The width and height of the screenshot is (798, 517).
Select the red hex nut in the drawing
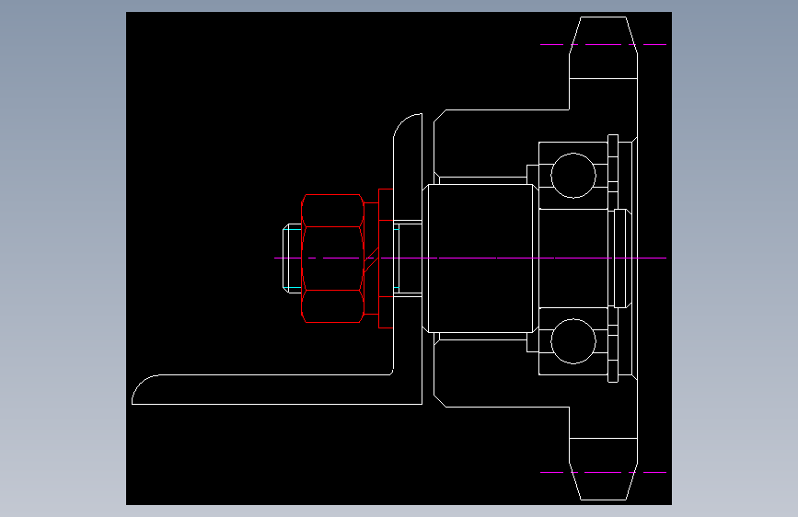333,258
